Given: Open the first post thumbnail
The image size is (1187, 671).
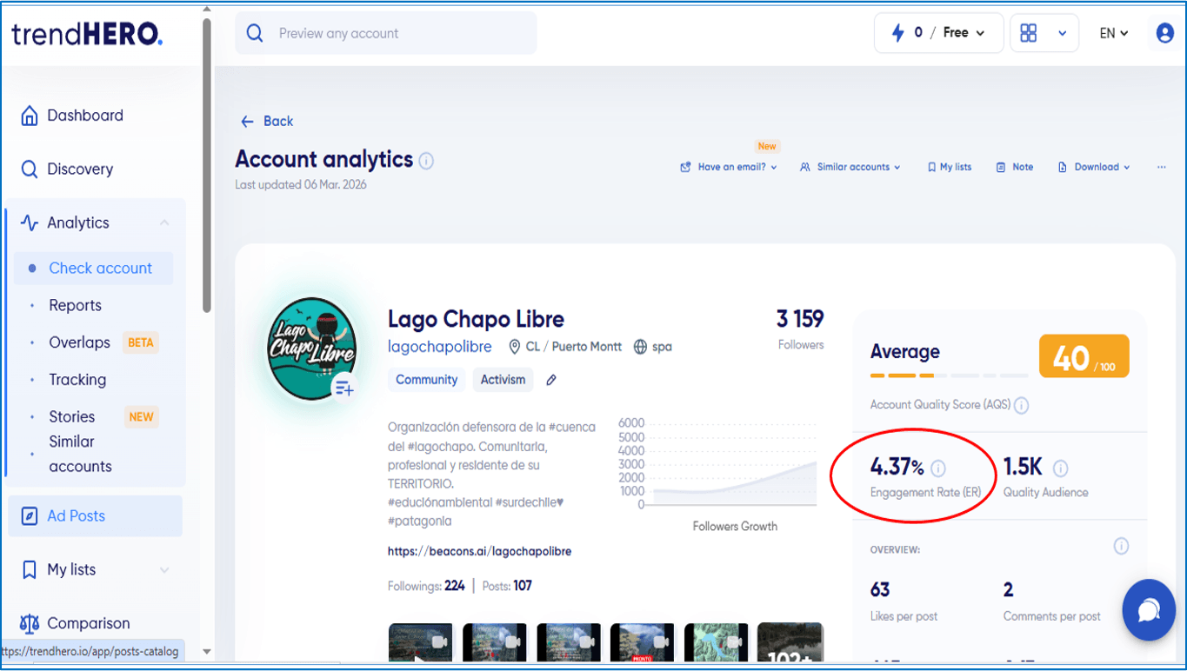Looking at the screenshot, I should point(421,641).
